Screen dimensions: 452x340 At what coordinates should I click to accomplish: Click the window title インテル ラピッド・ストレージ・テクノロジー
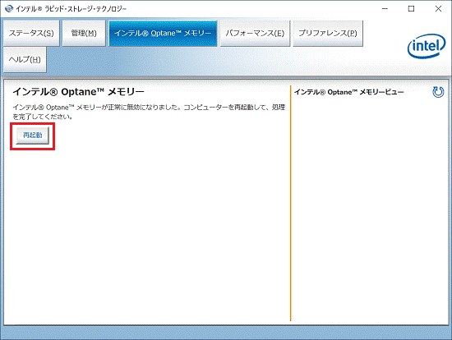[71, 9]
